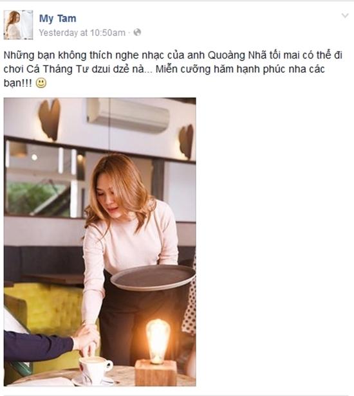Click the phrase 'hạnh phúc' in the post
Screen dimensions: 354x396
coord(260,69)
